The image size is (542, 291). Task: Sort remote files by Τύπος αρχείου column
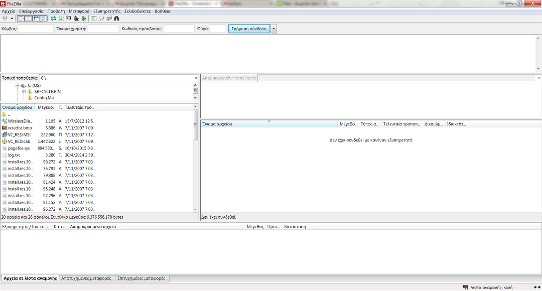tap(369, 124)
